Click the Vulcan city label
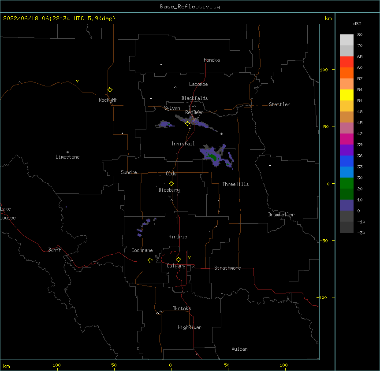 239,349
